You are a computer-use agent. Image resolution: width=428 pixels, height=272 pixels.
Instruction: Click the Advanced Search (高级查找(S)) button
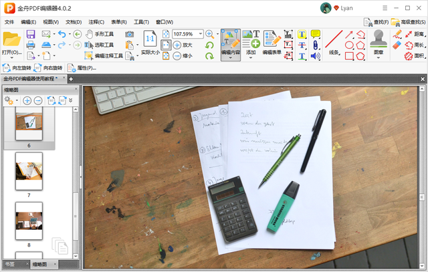(x=408, y=22)
